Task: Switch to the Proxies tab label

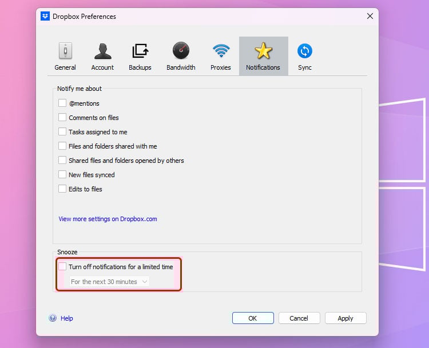Action: (221, 67)
